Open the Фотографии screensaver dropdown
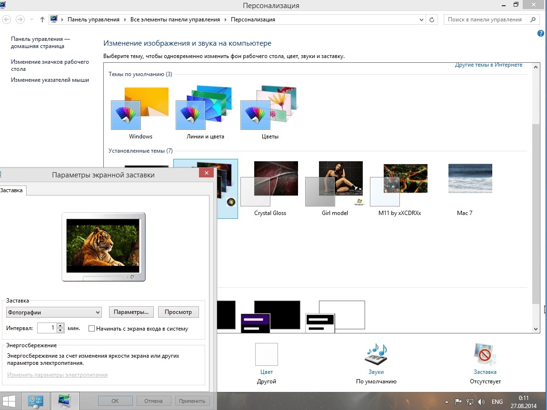 coord(54,312)
